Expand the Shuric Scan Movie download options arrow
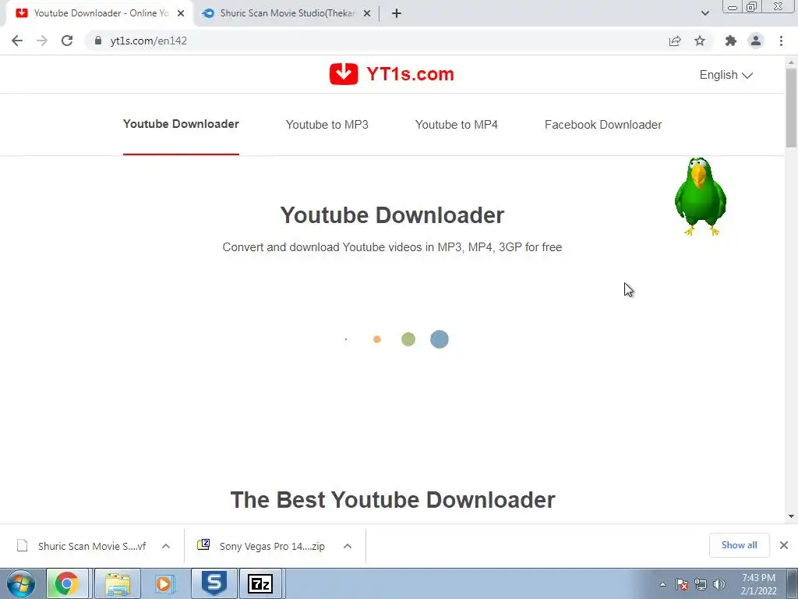The height and width of the screenshot is (599, 798). (x=166, y=546)
